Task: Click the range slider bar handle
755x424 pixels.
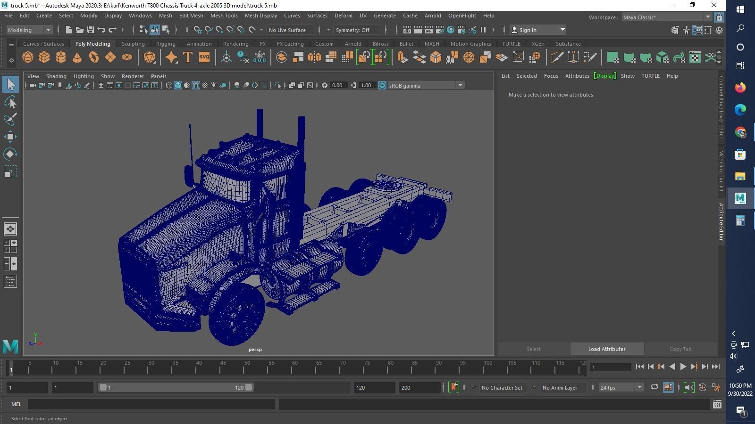Action: 176,387
